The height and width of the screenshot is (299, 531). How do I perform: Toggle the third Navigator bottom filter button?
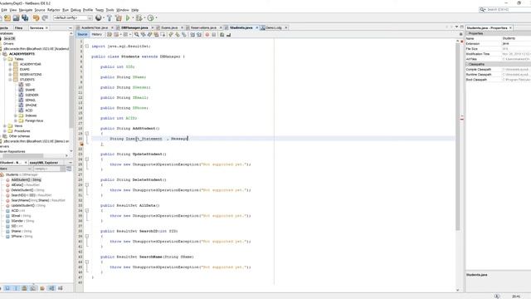coord(24,288)
